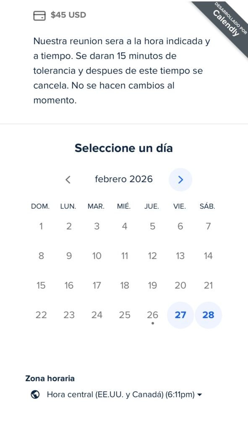Click the febrero 2026 month label

coord(124,179)
